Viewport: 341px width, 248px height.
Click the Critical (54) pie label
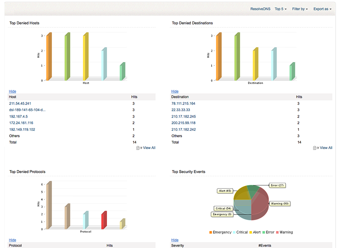tap(223, 208)
